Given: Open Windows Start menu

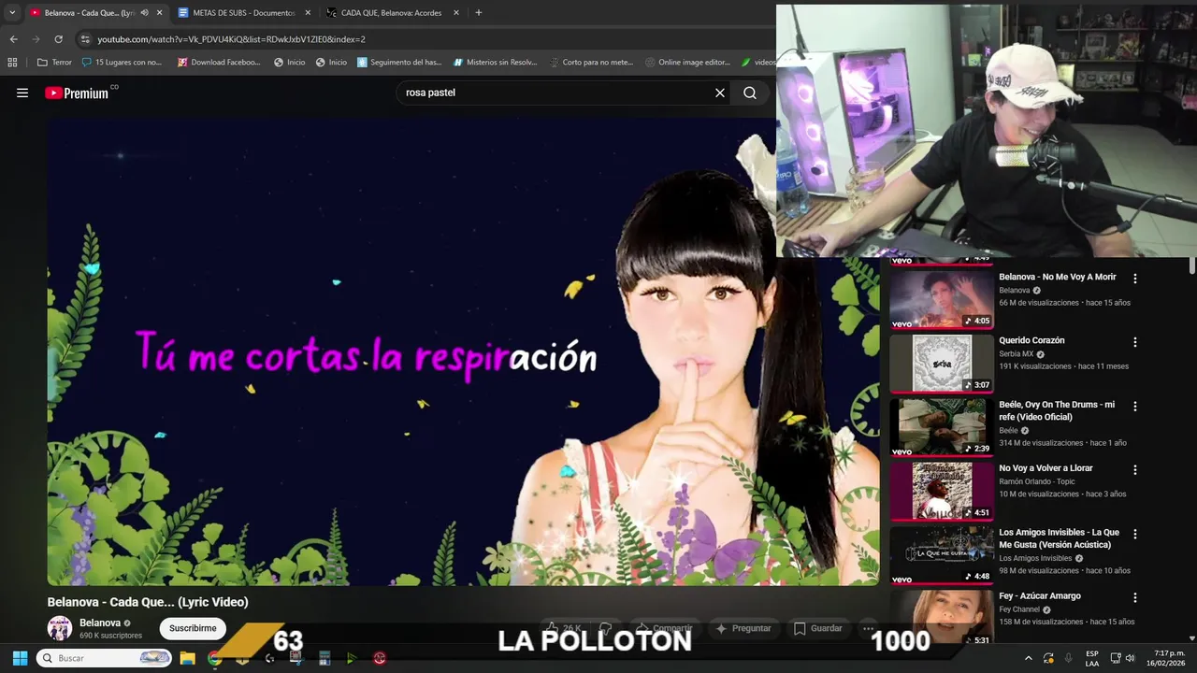Looking at the screenshot, I should point(20,658).
